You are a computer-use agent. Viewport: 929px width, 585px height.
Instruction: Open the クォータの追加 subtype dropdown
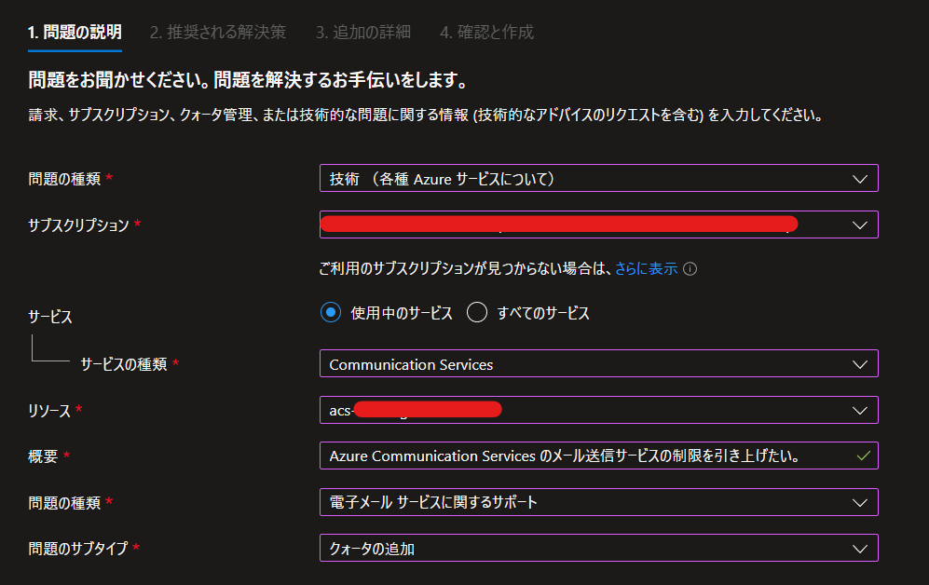tap(598, 549)
